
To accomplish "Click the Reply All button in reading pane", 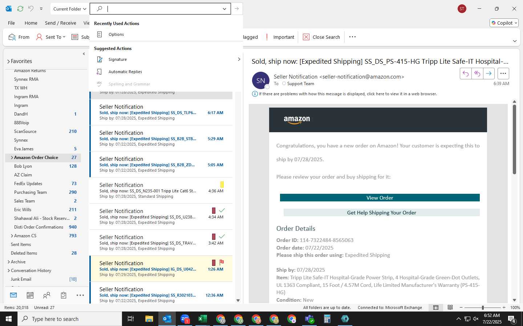I will point(477,74).
